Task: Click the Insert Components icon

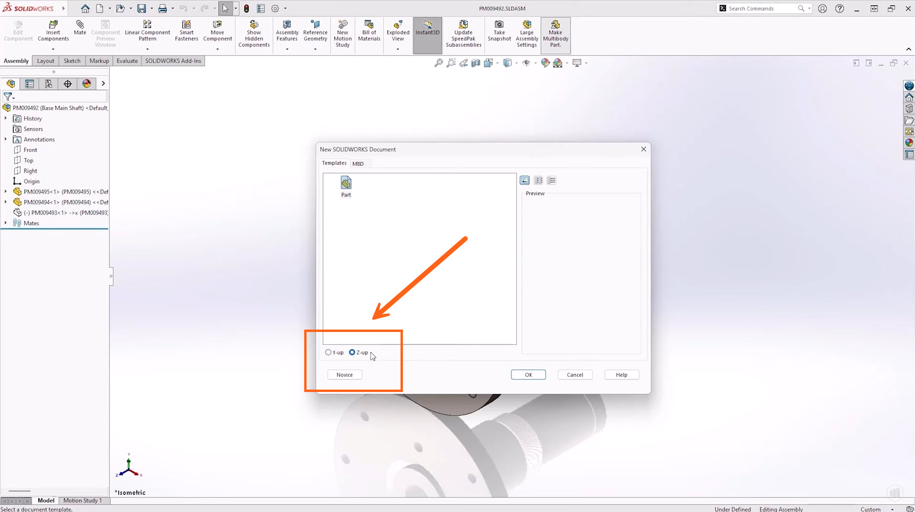Action: pos(53,25)
